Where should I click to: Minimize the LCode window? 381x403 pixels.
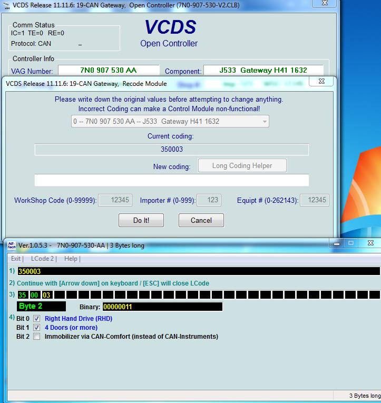pyautogui.click(x=337, y=243)
